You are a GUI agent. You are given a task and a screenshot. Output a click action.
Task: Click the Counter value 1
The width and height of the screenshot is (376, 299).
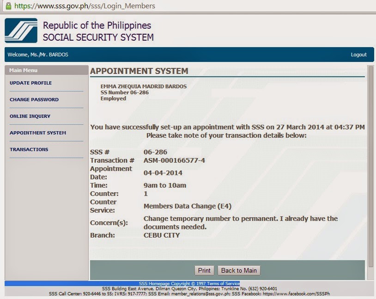click(x=146, y=194)
